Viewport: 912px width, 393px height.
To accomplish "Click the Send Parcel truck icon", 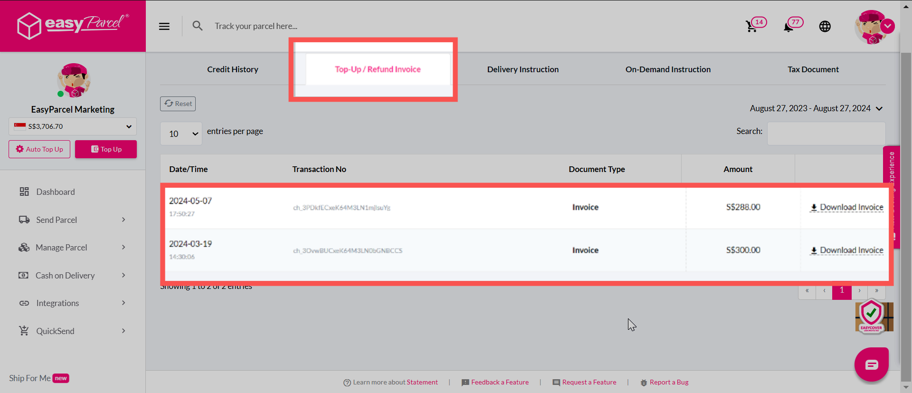I will pyautogui.click(x=24, y=220).
